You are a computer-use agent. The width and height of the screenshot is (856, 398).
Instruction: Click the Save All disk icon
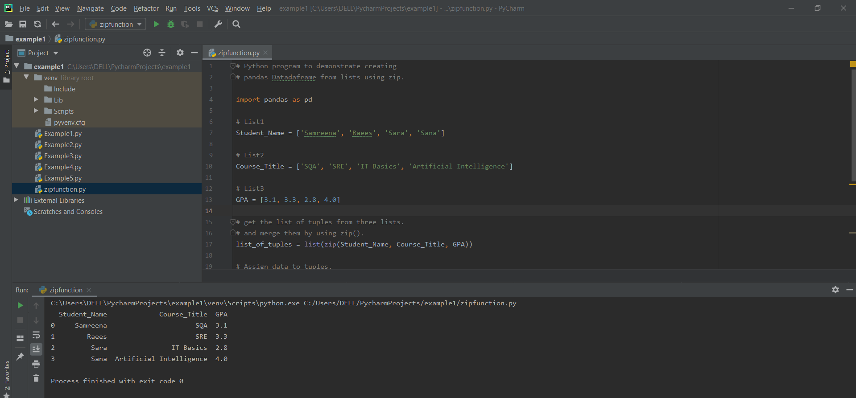[x=23, y=24]
